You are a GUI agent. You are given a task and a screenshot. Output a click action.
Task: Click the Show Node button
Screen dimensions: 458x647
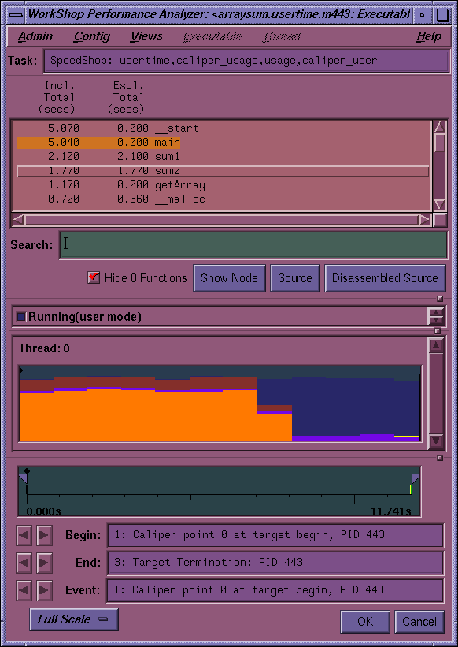[230, 278]
